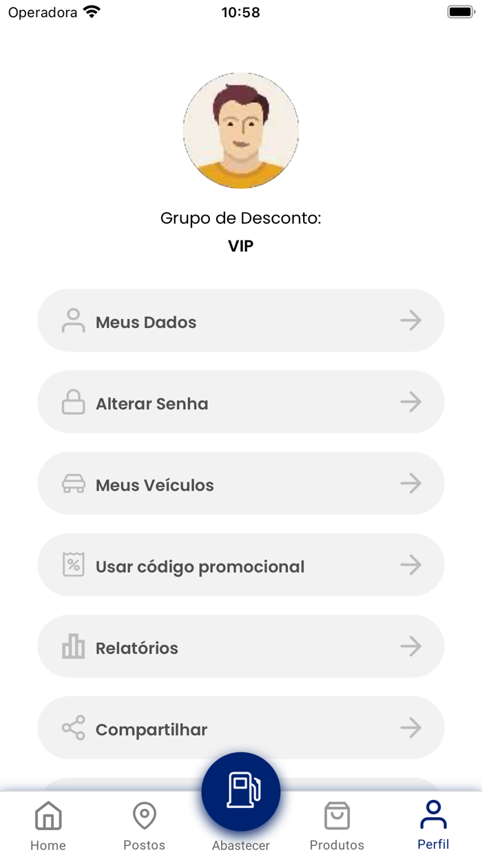This screenshot has width=482, height=857.
Task: Open Usar código promocional
Action: point(240,564)
